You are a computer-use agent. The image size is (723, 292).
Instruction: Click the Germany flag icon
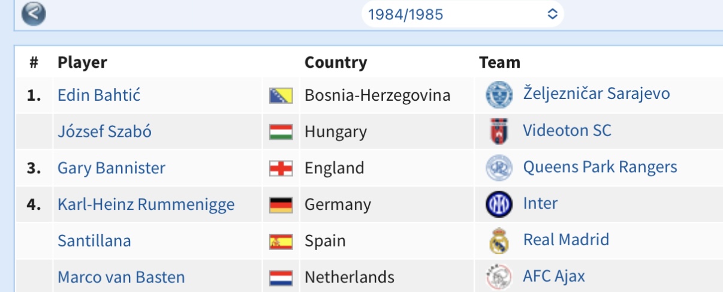(x=281, y=206)
